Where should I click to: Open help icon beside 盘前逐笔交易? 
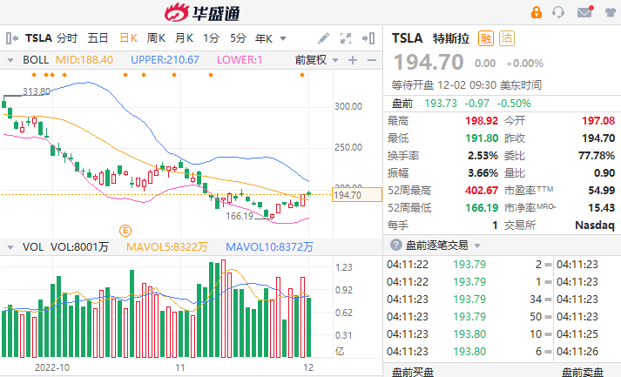(x=395, y=245)
